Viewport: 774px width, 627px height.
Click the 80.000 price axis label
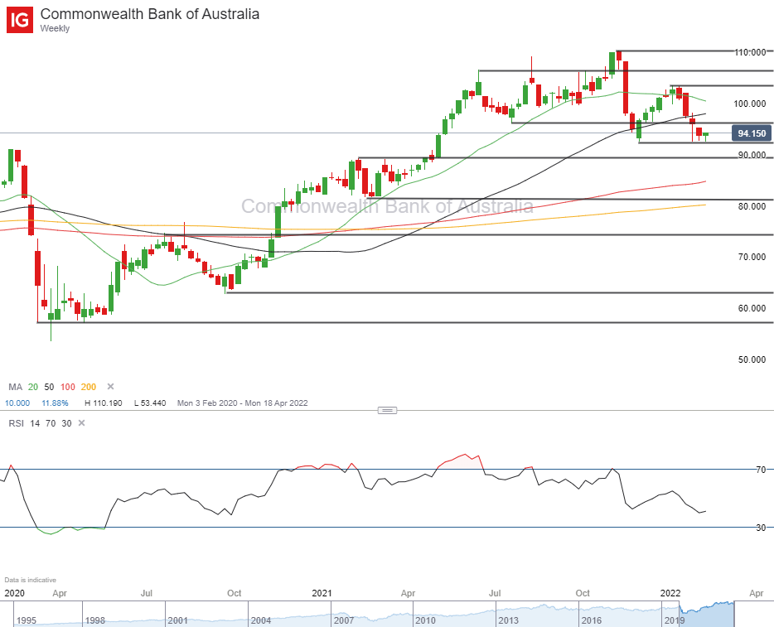coord(752,206)
